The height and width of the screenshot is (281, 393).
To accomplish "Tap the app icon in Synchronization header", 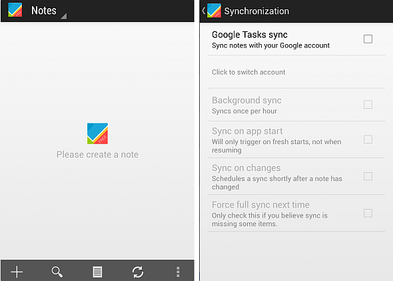I will click(x=214, y=11).
